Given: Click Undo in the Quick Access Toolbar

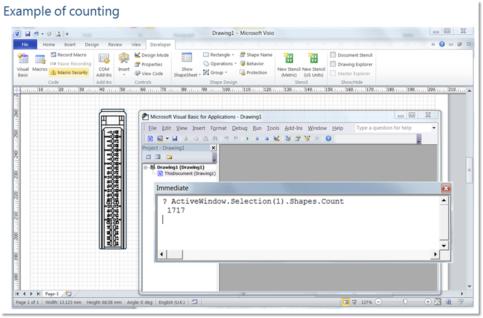Looking at the screenshot, I should coord(36,33).
